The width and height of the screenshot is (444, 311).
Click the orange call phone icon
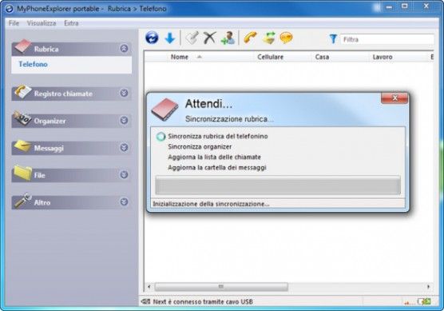click(250, 38)
